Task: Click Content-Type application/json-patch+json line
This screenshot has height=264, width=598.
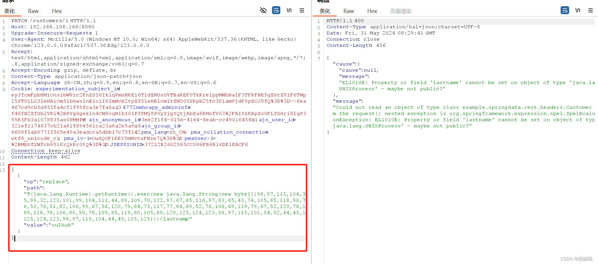Action: tap(77, 76)
